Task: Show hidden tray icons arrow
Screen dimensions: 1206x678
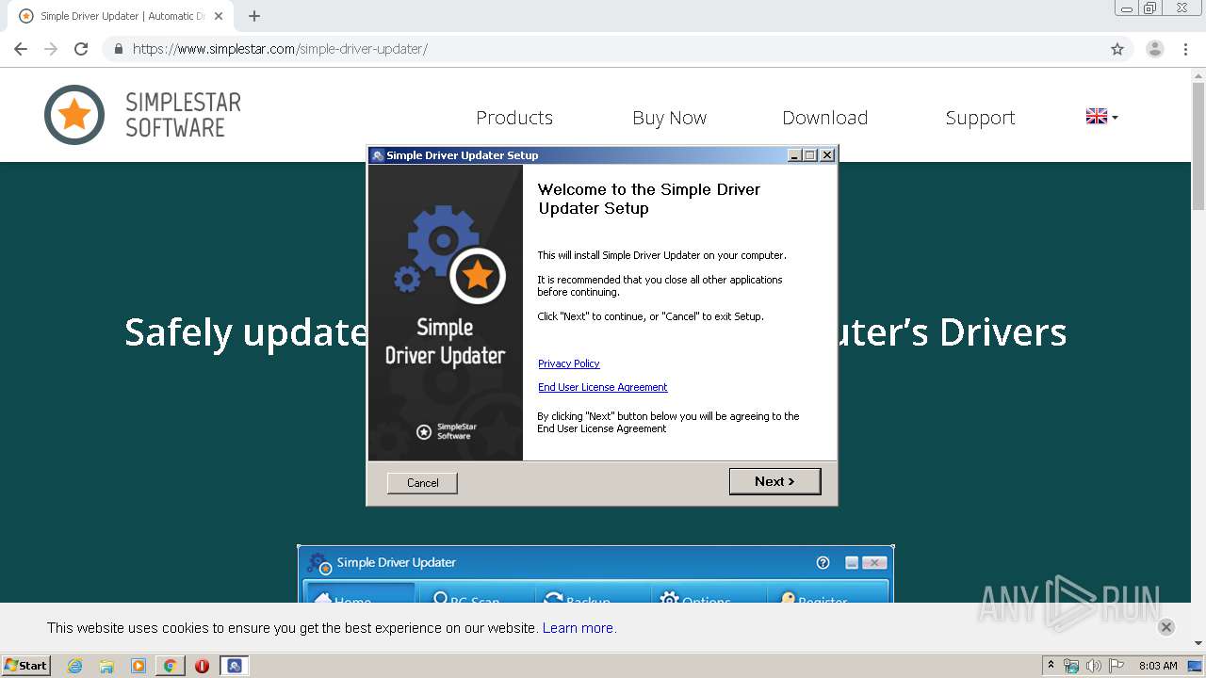Action: (x=1051, y=666)
